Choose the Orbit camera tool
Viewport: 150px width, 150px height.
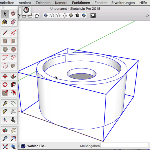[5, 130]
